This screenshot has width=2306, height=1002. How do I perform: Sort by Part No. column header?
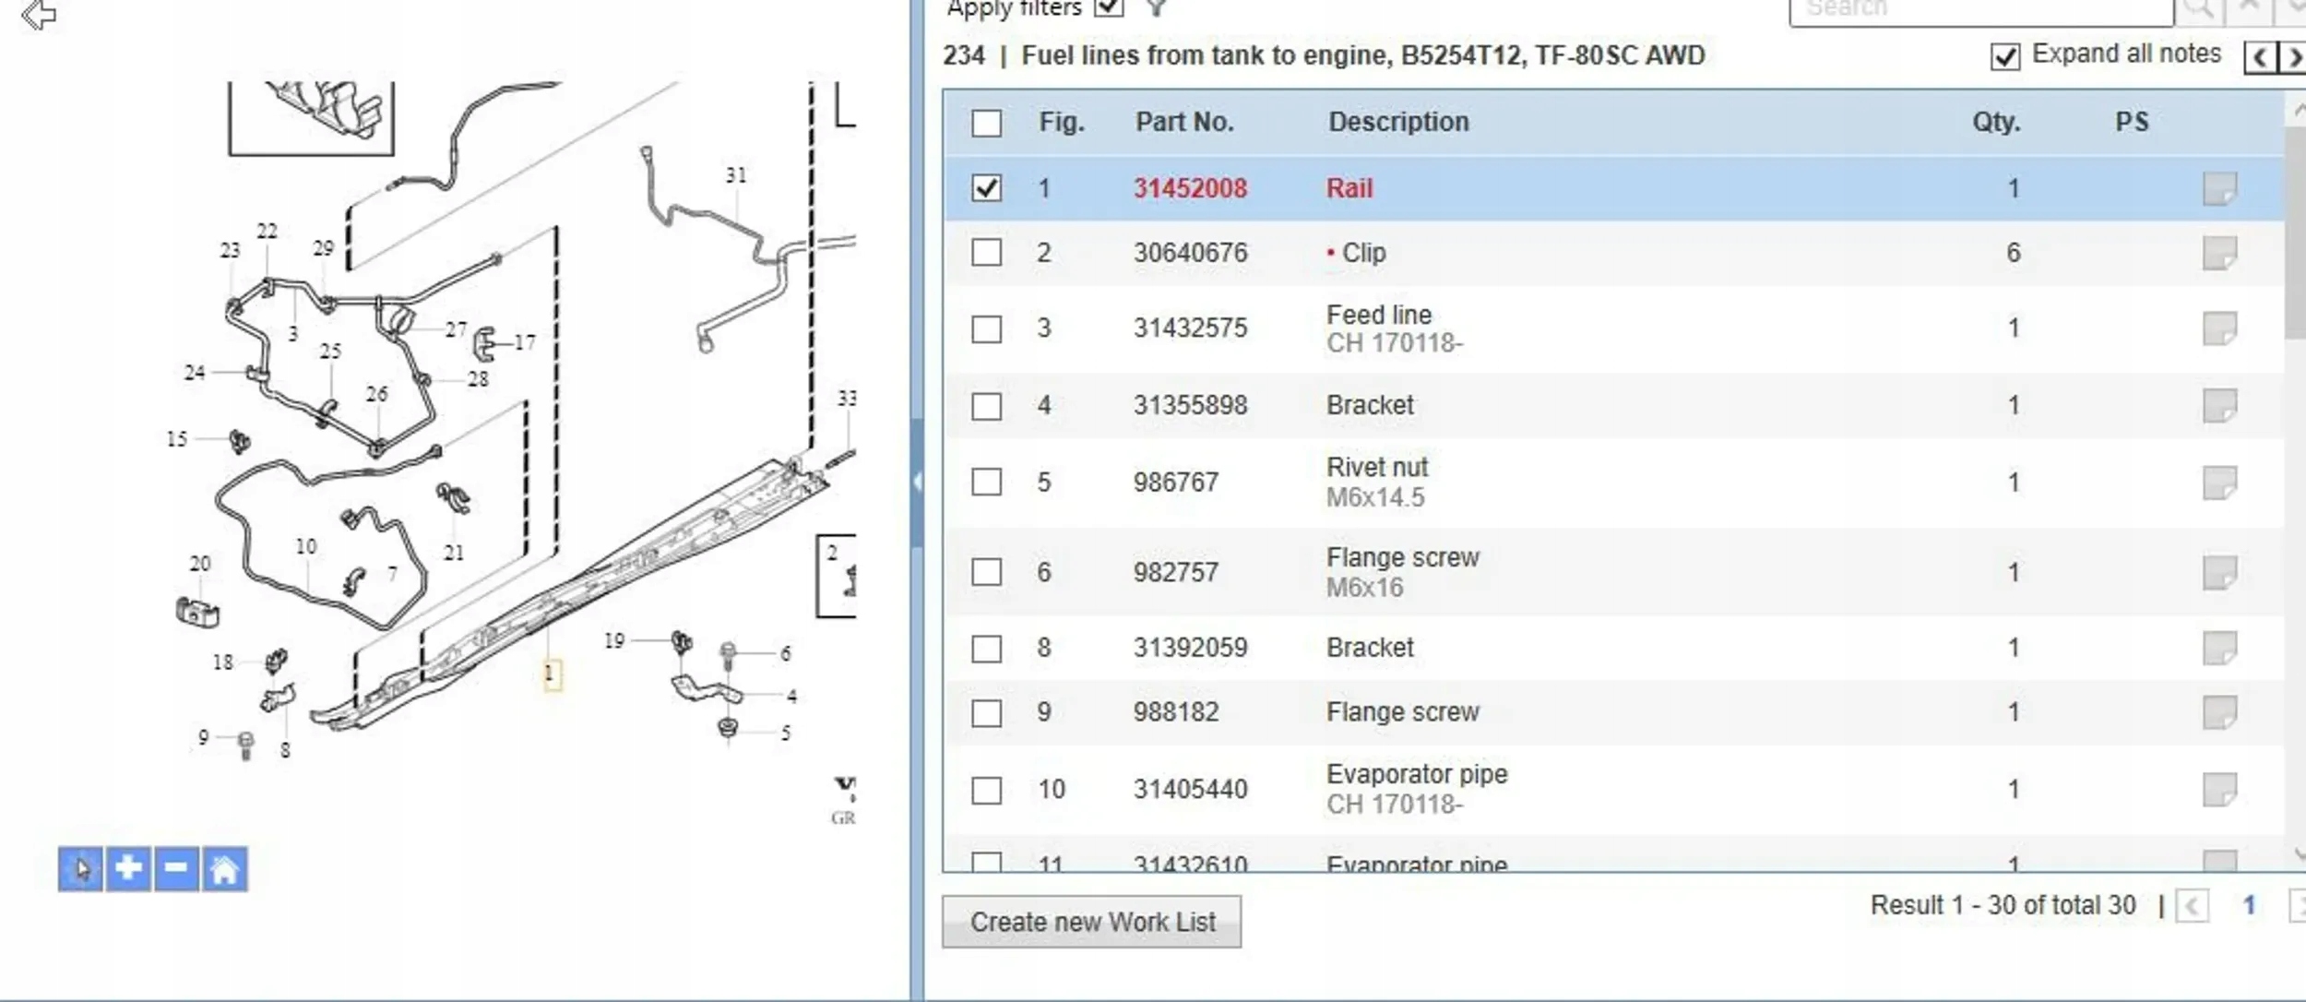(x=1184, y=122)
